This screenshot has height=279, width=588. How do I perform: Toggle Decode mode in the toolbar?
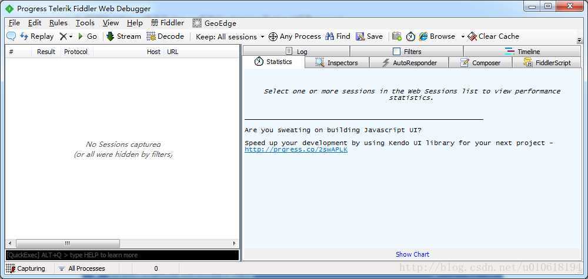(165, 36)
